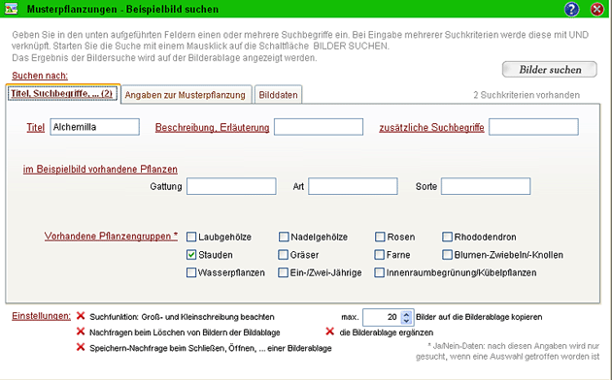
Task: Click the Suchen nach link
Action: coord(40,76)
